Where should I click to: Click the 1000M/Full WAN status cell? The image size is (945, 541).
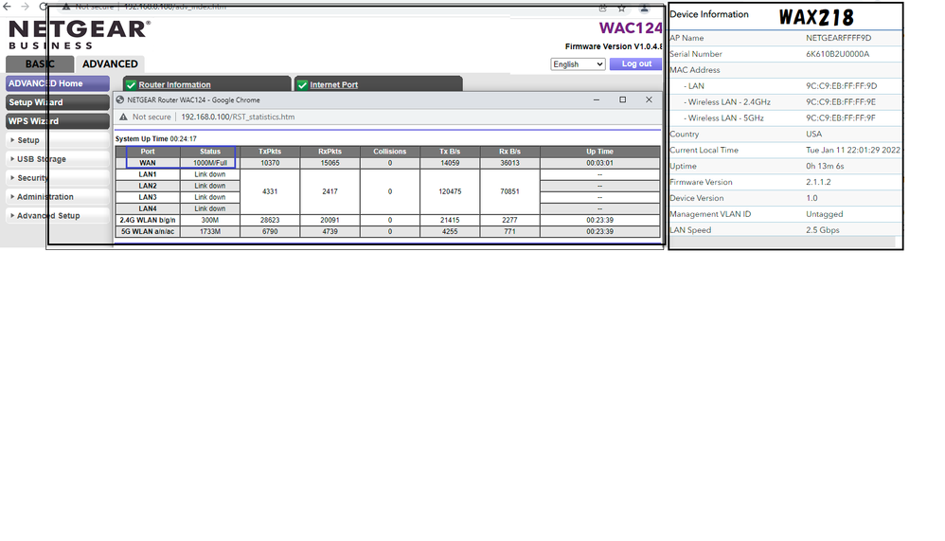click(x=209, y=163)
